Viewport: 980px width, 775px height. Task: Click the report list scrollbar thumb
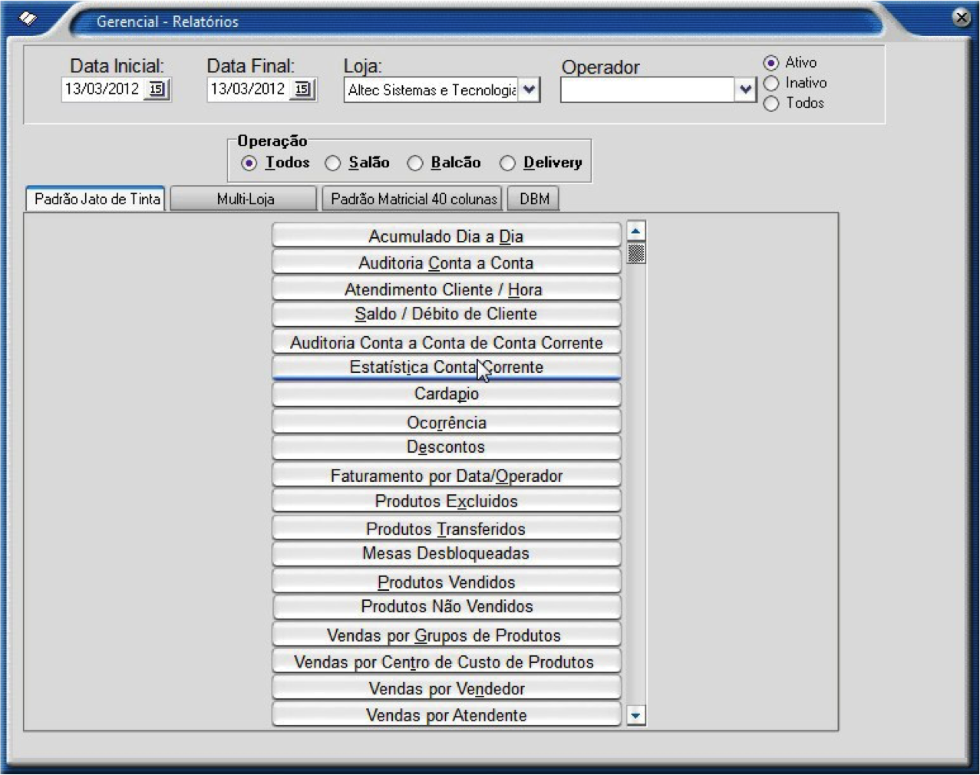[635, 252]
